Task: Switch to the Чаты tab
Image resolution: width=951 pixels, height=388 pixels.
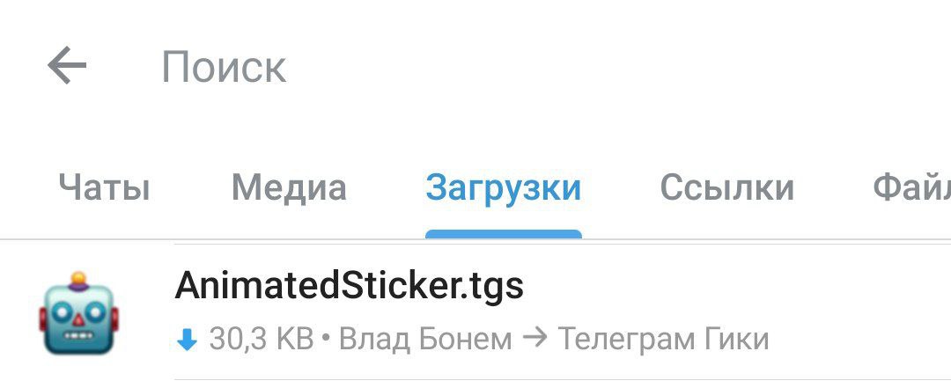Action: 104,187
